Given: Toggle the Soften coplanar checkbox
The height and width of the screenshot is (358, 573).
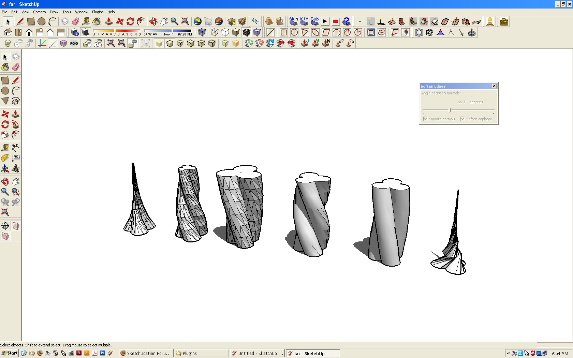Looking at the screenshot, I should (x=462, y=119).
